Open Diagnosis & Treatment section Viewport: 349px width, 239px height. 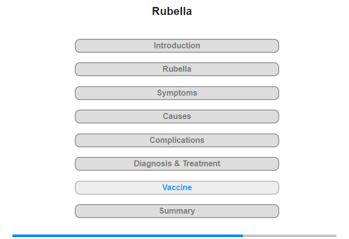[177, 164]
